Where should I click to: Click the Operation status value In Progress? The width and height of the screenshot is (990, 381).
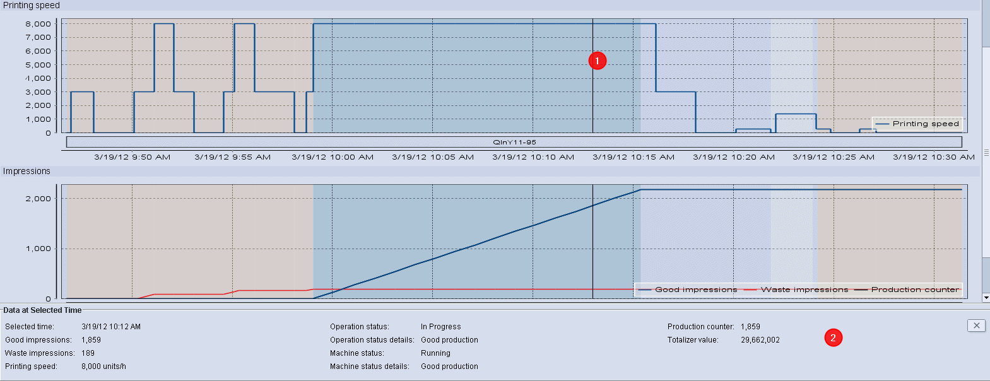pos(440,327)
